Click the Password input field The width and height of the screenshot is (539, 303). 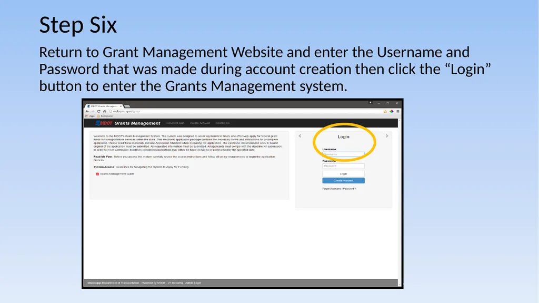tap(343, 166)
